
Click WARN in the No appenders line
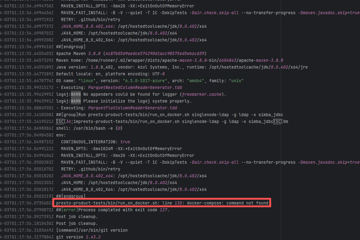coord(76,94)
